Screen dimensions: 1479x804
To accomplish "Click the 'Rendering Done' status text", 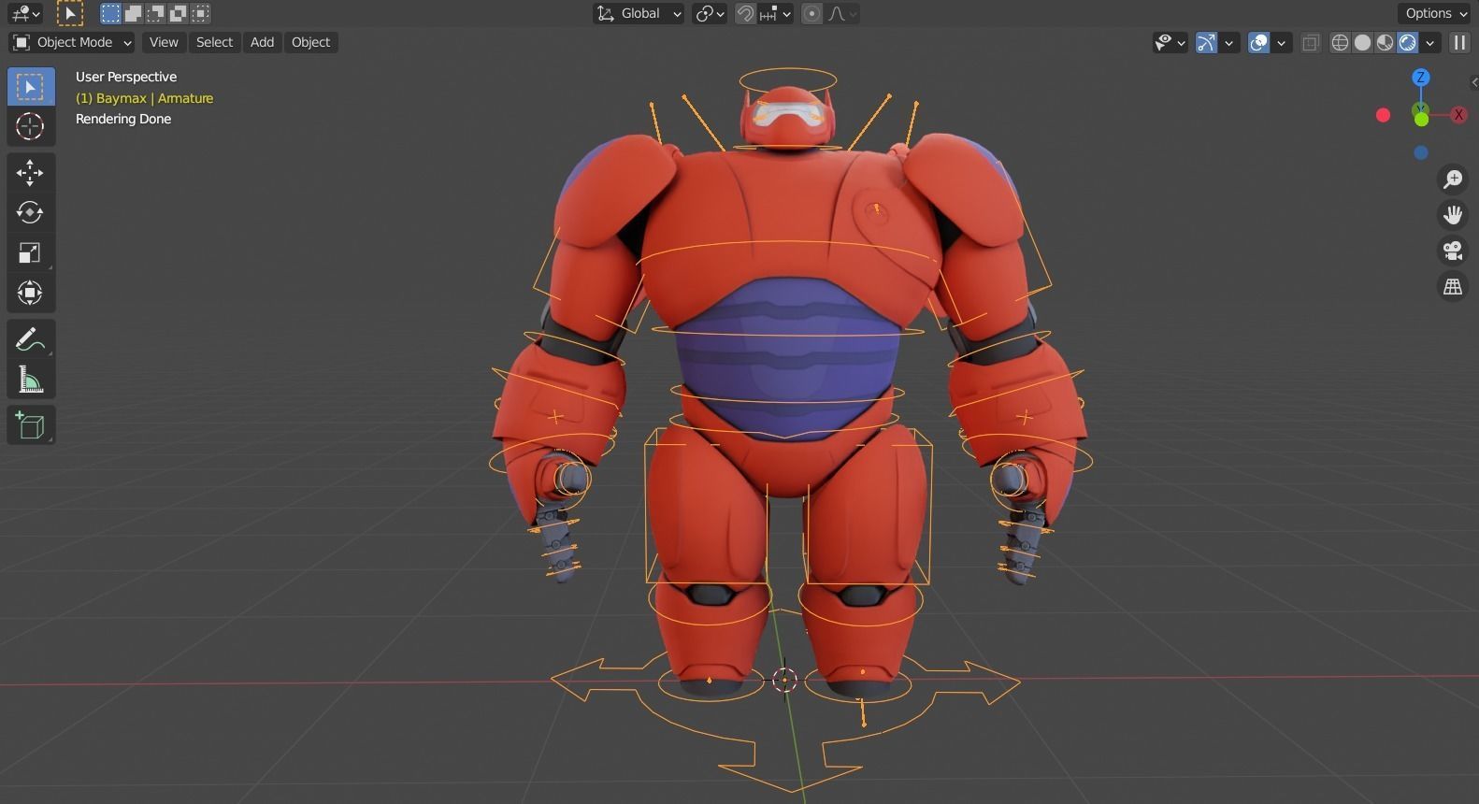I will (x=123, y=119).
